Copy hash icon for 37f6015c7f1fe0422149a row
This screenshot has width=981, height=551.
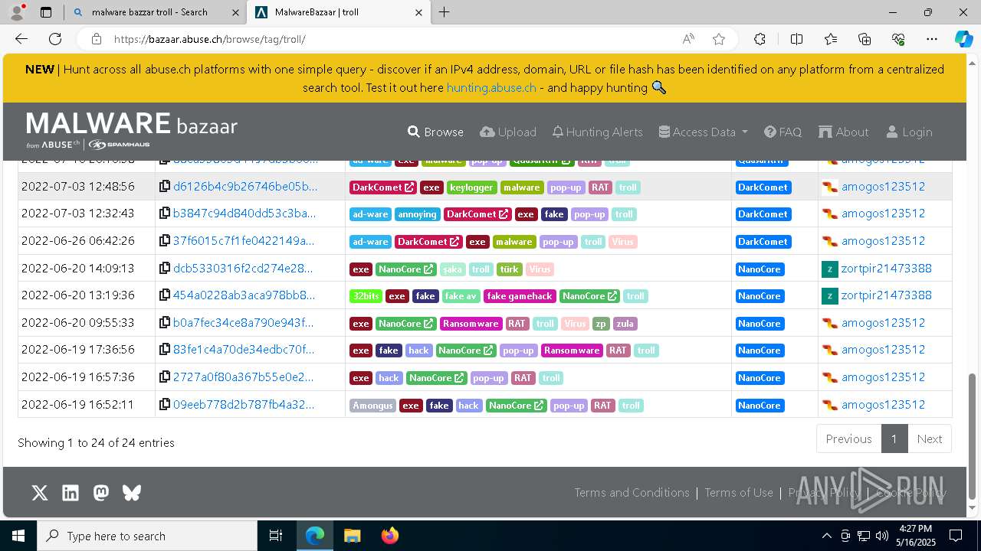coord(165,241)
